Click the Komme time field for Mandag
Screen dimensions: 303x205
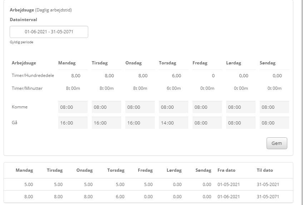pos(73,107)
